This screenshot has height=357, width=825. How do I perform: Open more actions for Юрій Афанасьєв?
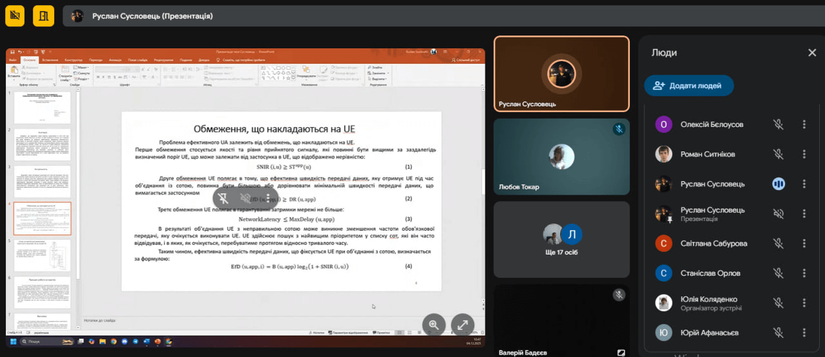(x=804, y=333)
